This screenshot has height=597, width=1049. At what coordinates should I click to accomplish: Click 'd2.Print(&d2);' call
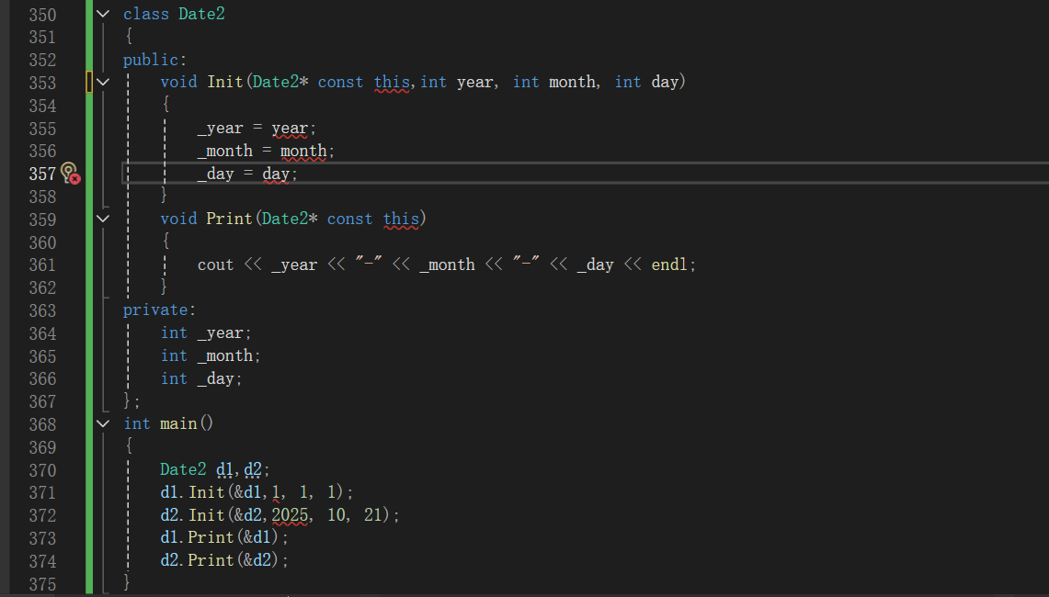[x=224, y=560]
